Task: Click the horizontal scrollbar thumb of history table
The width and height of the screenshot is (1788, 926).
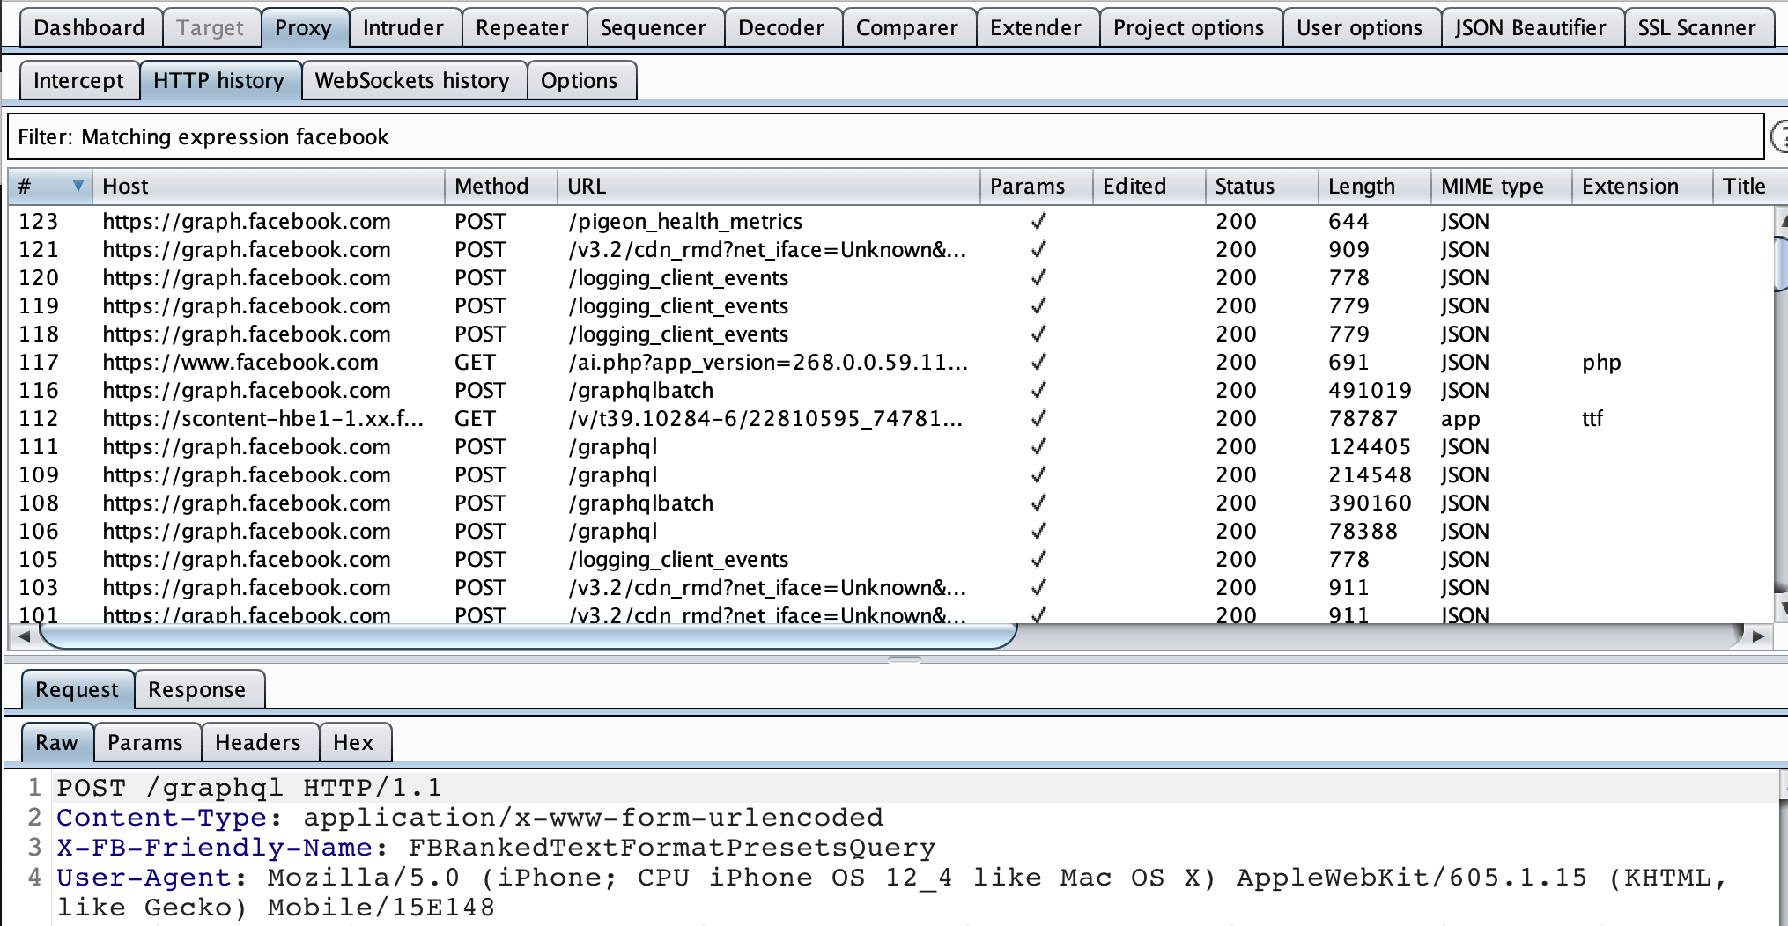Action: click(528, 636)
